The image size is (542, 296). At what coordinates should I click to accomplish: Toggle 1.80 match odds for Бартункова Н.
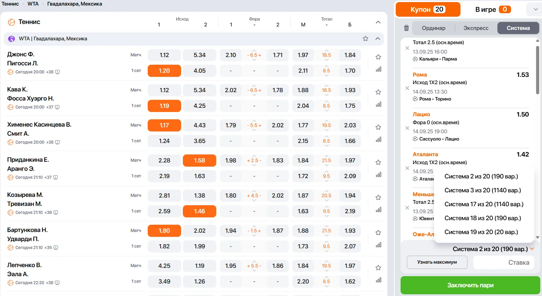coord(164,231)
